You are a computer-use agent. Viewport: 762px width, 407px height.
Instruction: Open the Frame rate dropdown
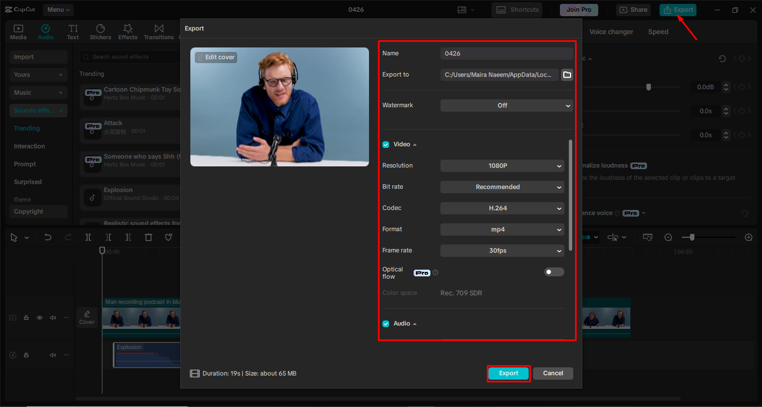(502, 251)
